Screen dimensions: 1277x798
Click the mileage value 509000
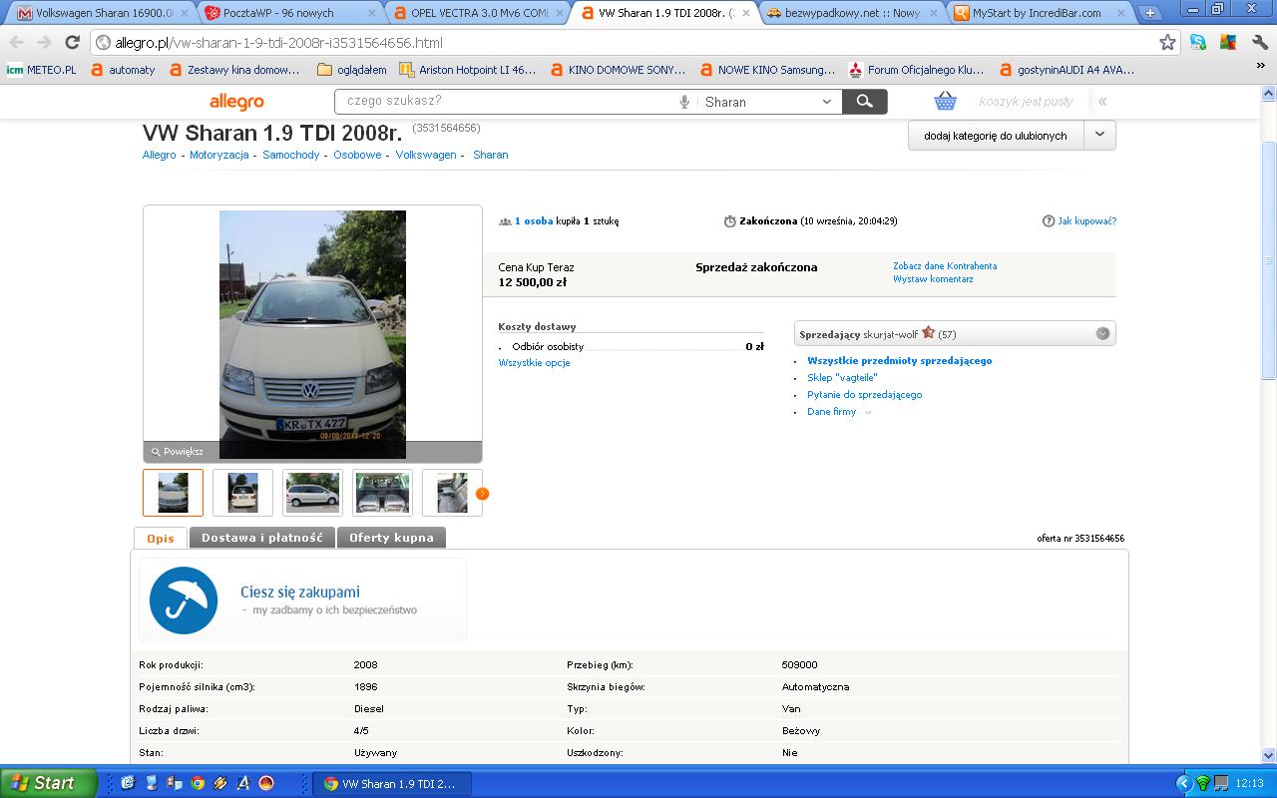point(800,664)
